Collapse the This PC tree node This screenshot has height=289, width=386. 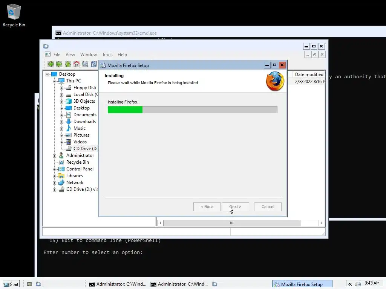click(54, 81)
